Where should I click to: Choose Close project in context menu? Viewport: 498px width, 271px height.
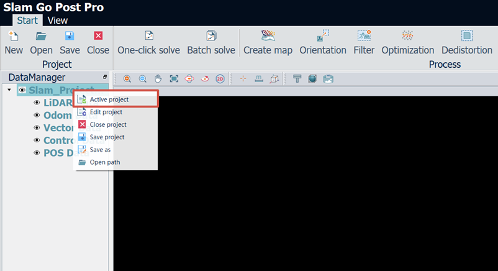point(115,124)
